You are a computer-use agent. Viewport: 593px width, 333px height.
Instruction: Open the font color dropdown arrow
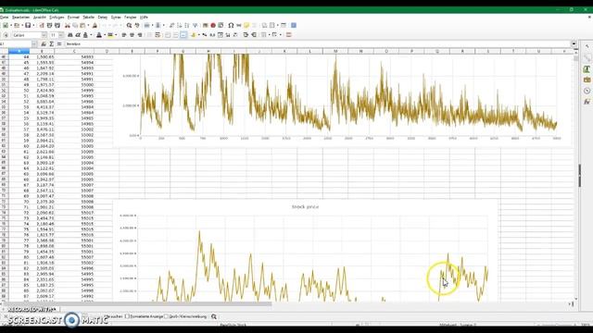tap(105, 35)
